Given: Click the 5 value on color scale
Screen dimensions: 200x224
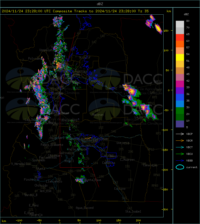Looking at the screenshot, I should (x=187, y=127).
